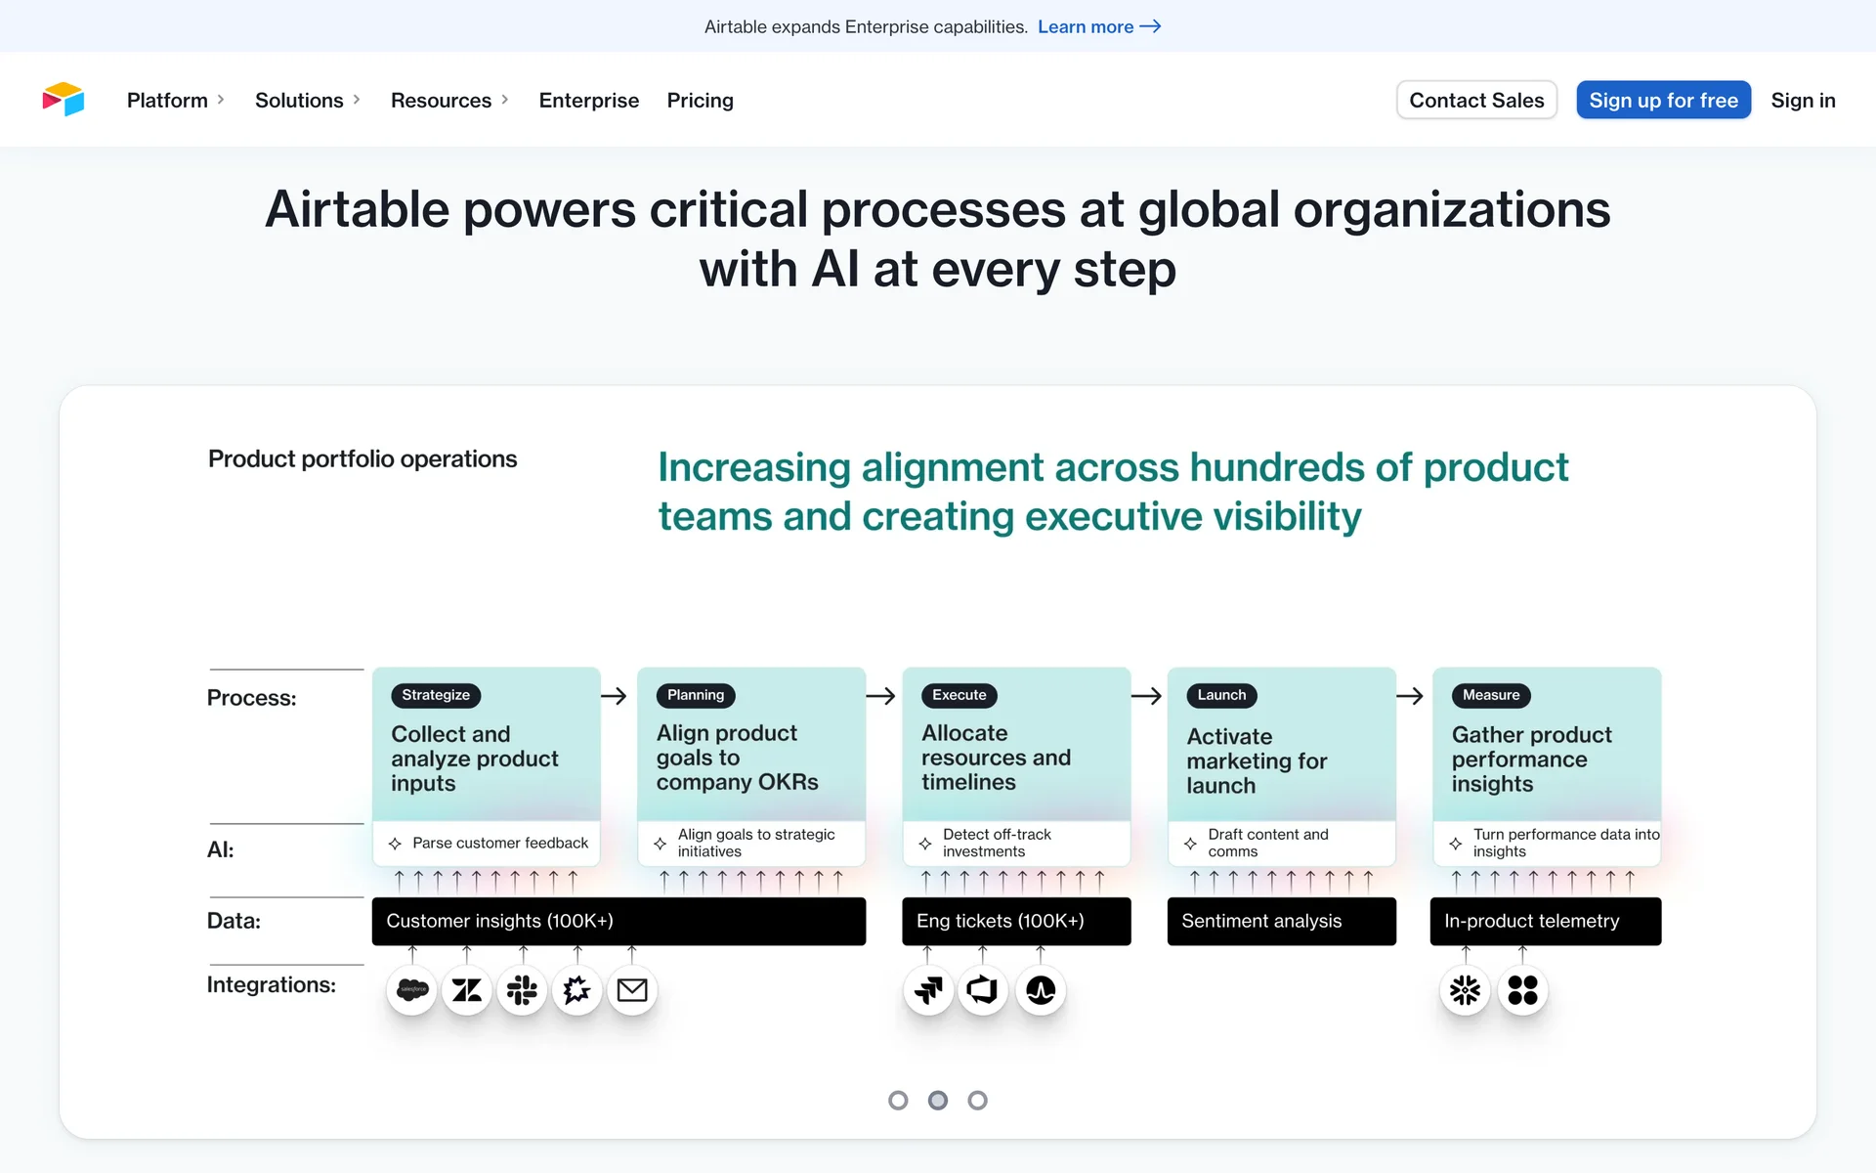Click the Salesforce integration icon
Screen dimensions: 1876x1173
coord(412,990)
